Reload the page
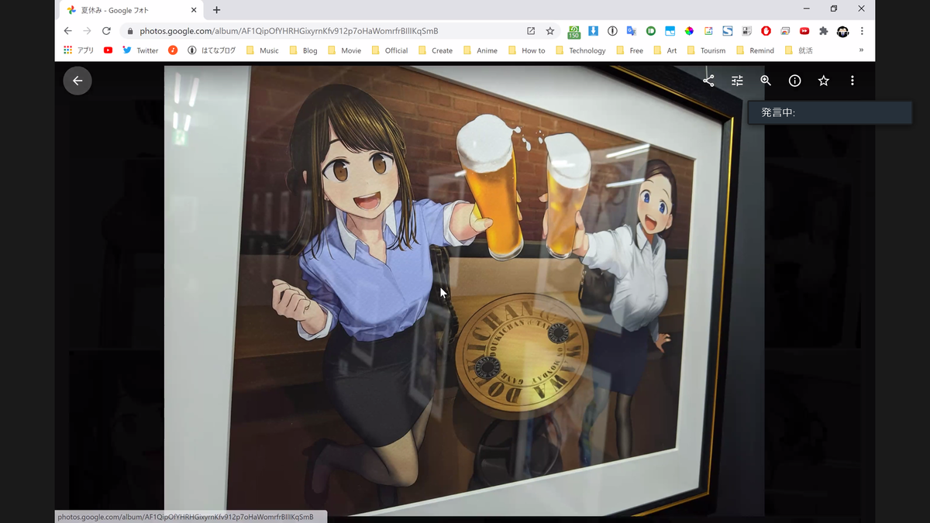Image resolution: width=930 pixels, height=523 pixels. (x=106, y=31)
